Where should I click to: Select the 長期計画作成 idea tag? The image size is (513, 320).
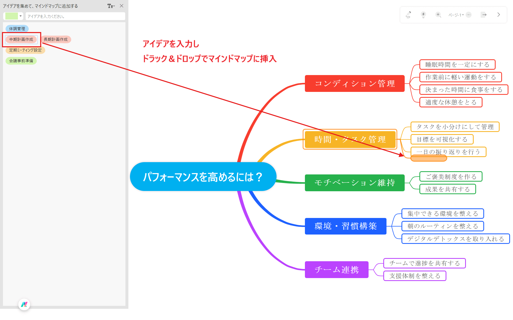tap(56, 39)
